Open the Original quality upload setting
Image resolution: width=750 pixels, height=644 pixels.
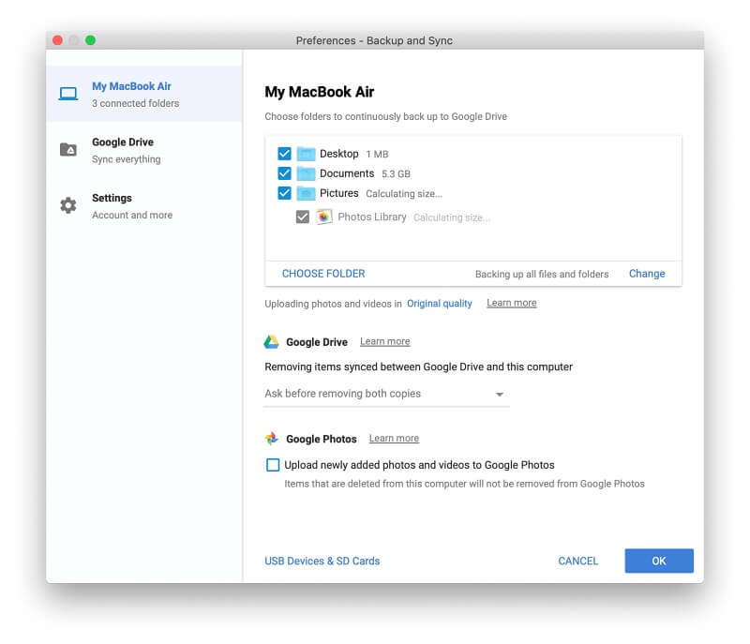point(439,304)
